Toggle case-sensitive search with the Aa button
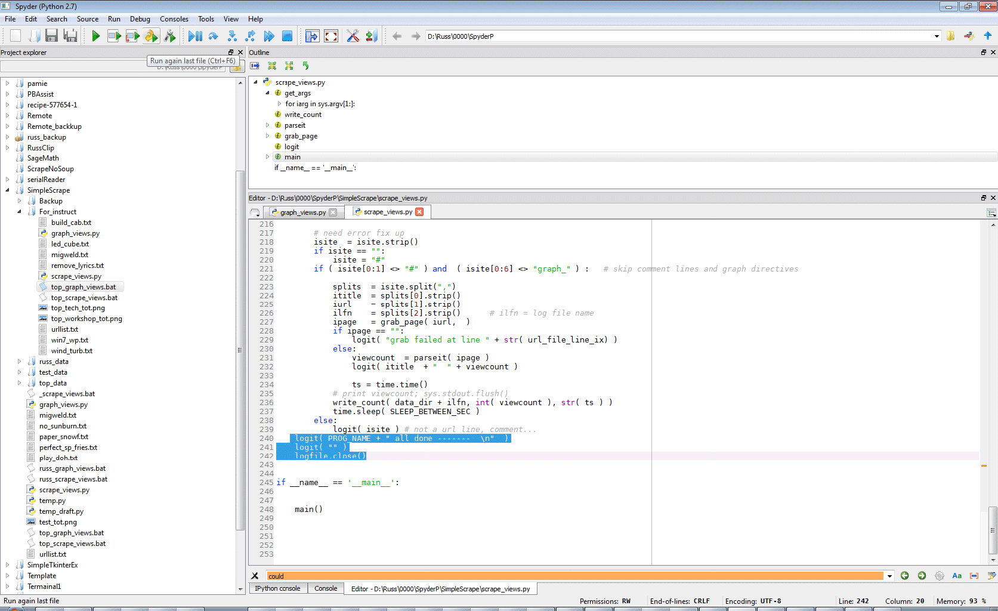 point(957,576)
